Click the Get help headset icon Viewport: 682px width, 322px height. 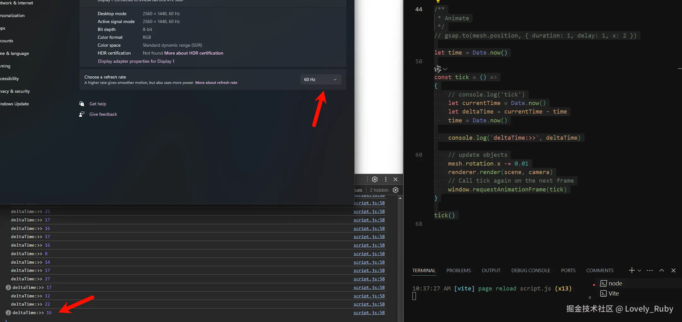pyautogui.click(x=82, y=104)
